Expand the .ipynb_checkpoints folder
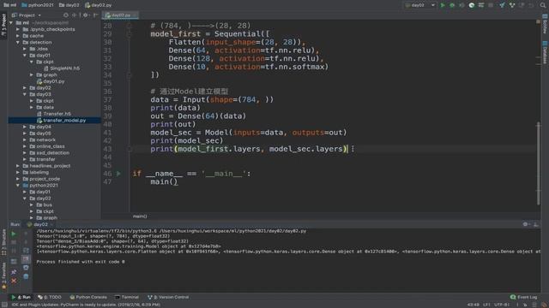Viewport: 549px width, 308px height. tap(18, 29)
